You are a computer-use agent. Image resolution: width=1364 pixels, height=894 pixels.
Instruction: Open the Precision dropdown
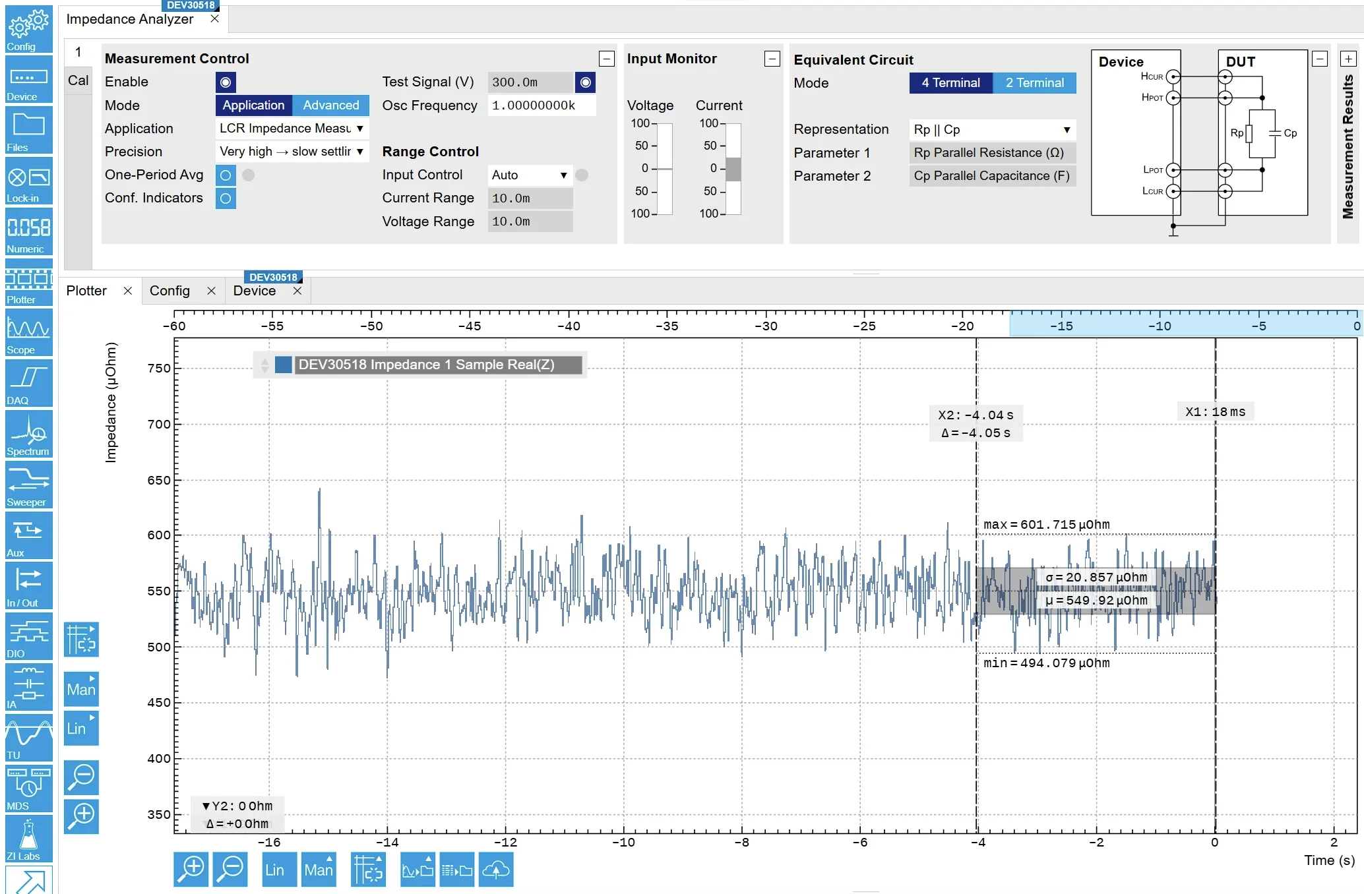pyautogui.click(x=291, y=152)
